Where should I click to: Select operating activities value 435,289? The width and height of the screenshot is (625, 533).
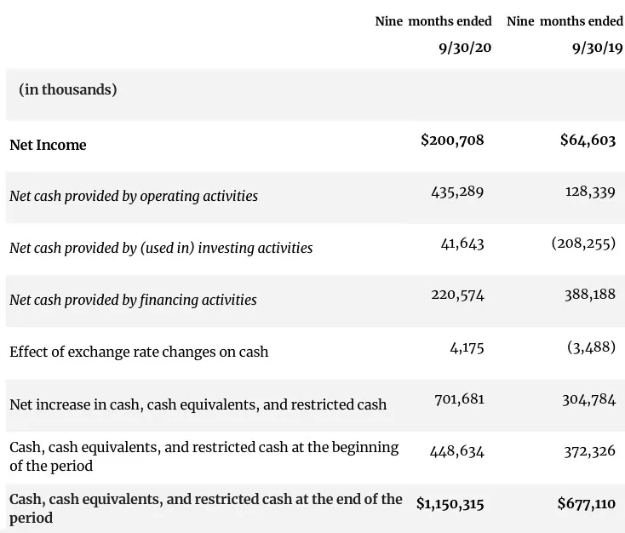[x=457, y=192]
